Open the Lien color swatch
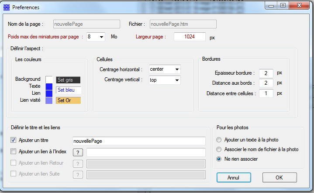Viewport: 314px width, 193px height. click(x=49, y=93)
